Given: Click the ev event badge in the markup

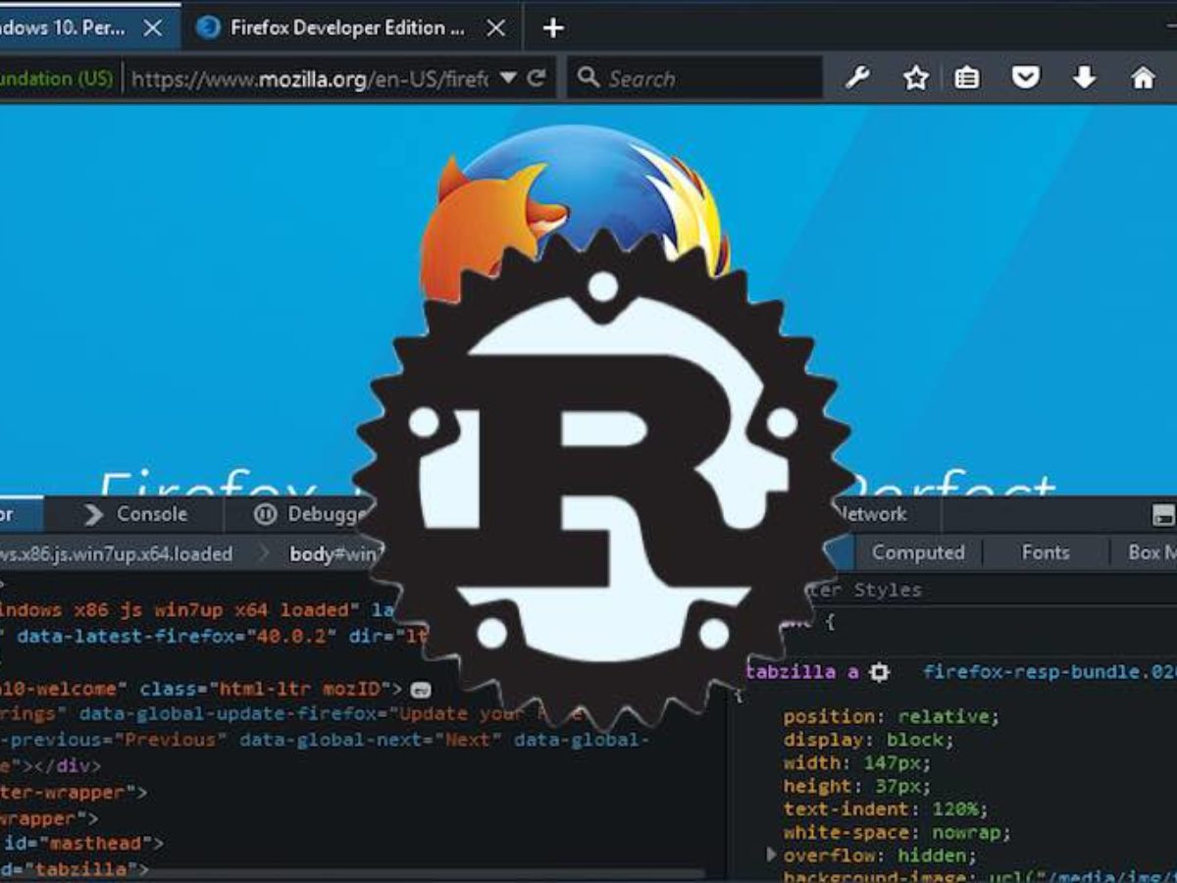Looking at the screenshot, I should point(422,690).
